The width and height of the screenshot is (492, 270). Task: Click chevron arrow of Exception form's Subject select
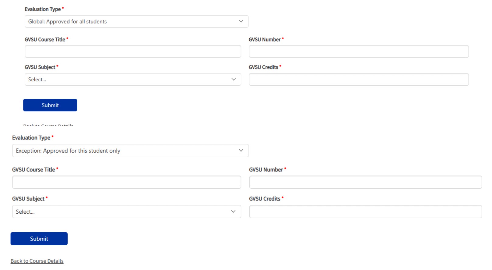pos(233,212)
